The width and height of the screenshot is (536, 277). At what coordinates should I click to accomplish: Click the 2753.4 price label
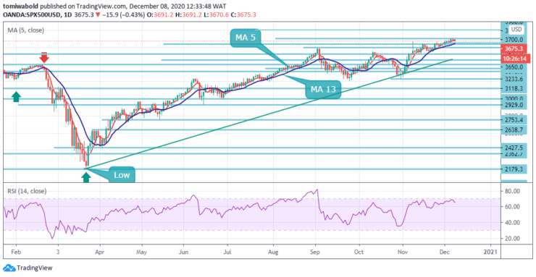(514, 120)
